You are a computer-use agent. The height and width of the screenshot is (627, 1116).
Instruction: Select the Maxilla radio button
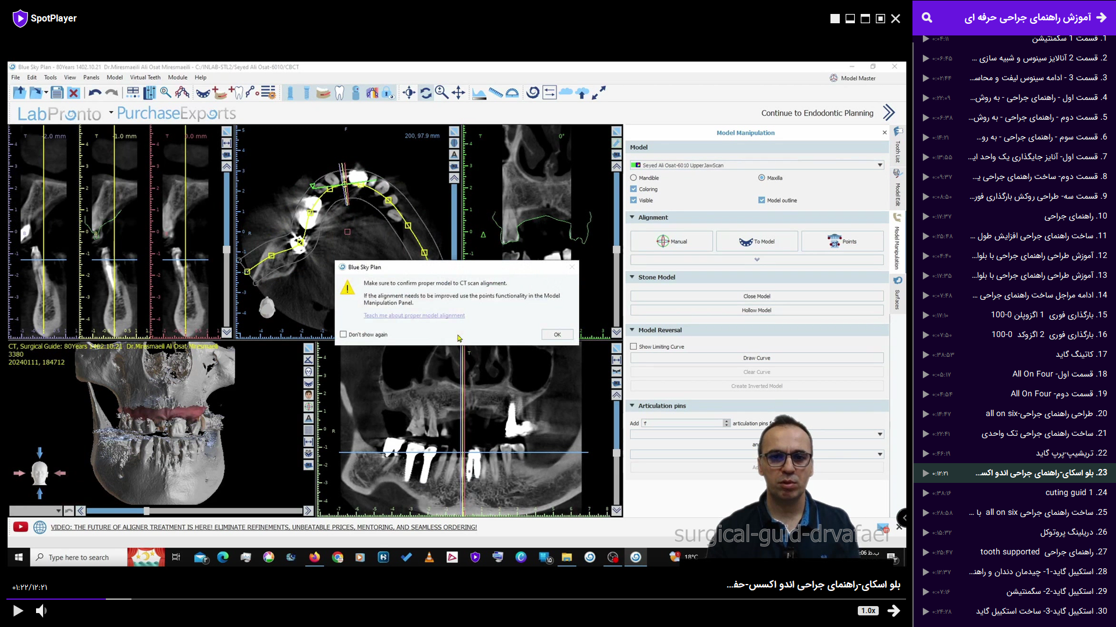click(761, 178)
